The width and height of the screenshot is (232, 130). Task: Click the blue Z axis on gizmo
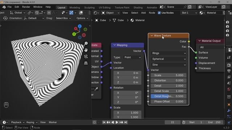tap(80, 26)
